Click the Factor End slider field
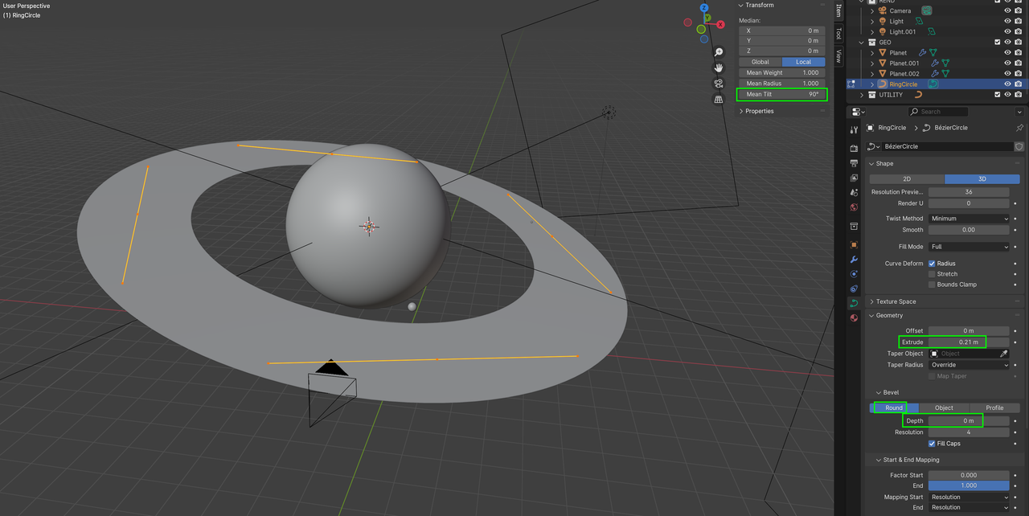 pos(969,485)
